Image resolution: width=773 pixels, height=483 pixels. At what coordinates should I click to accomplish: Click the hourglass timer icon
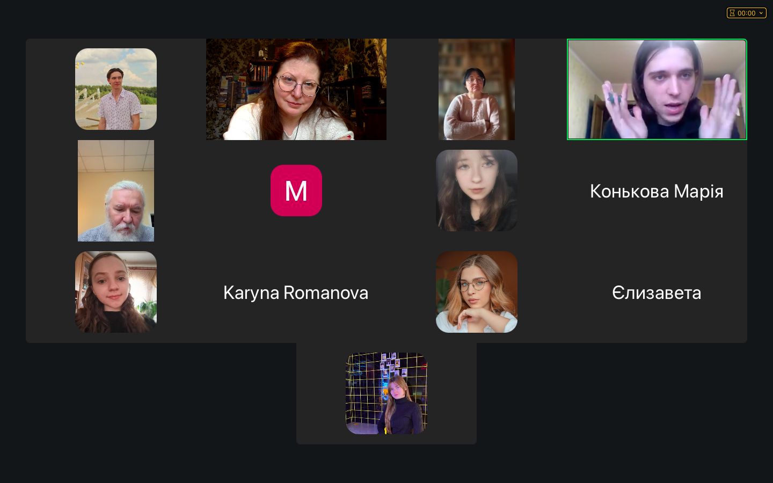pos(732,13)
